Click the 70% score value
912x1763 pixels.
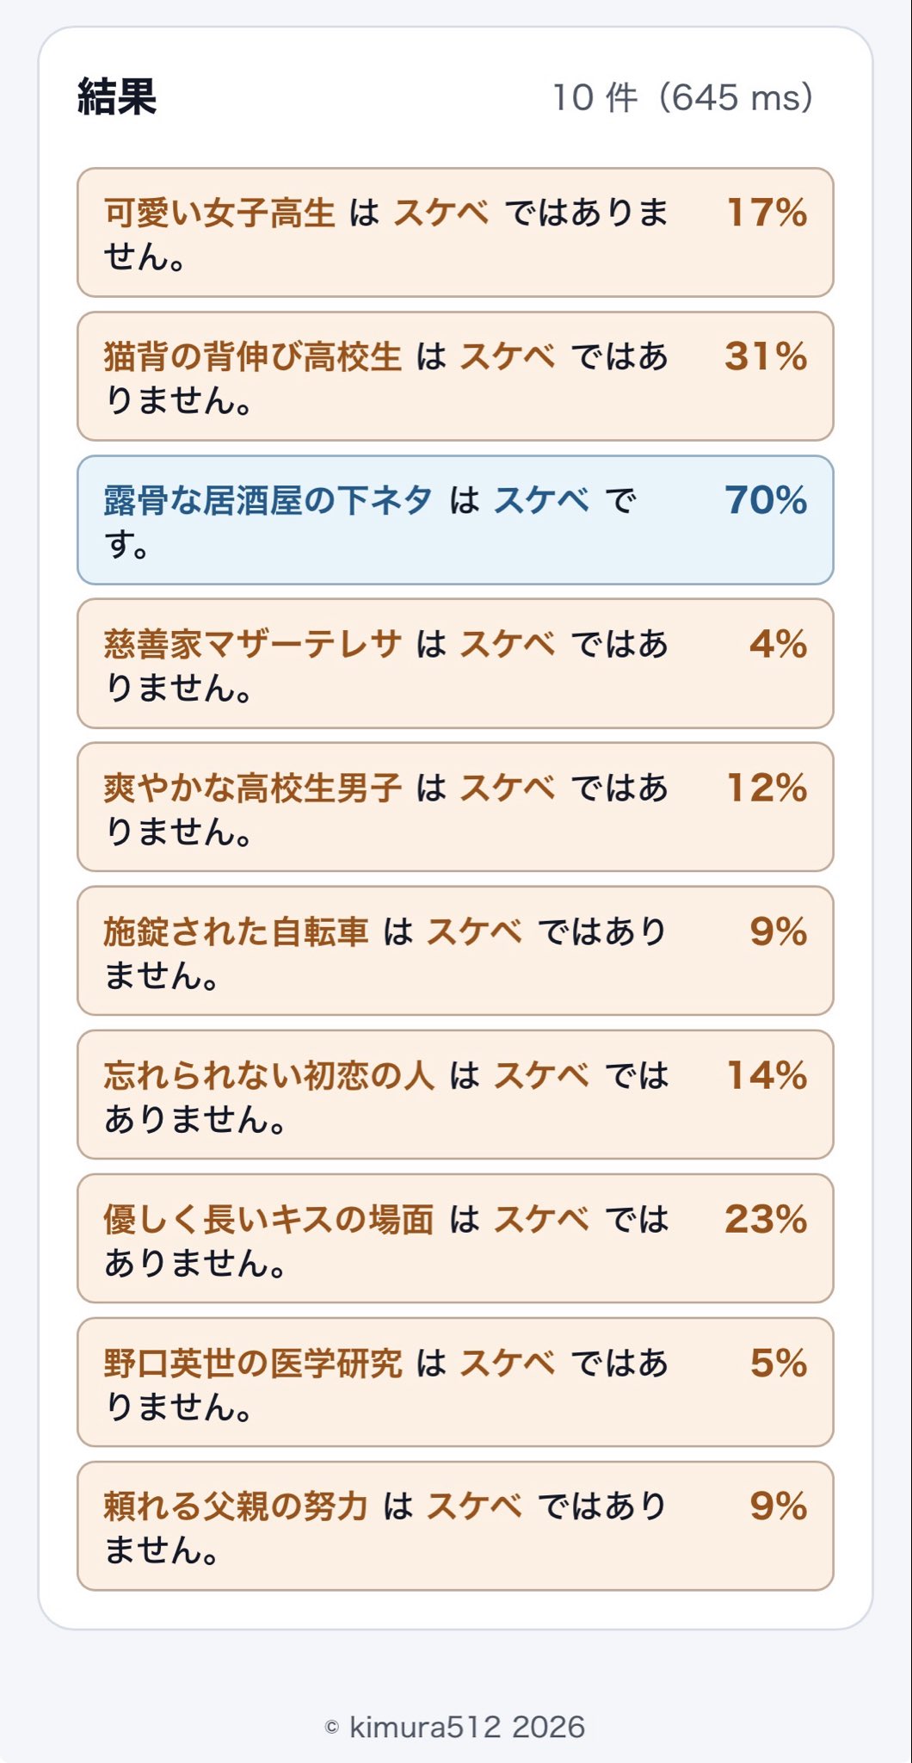click(x=766, y=500)
